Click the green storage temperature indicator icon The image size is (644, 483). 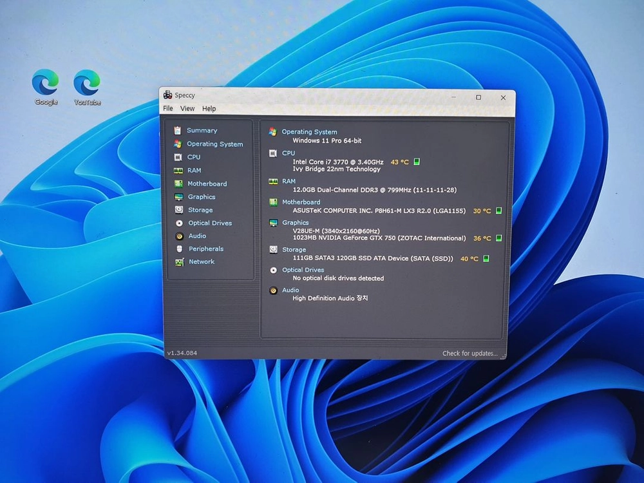coord(486,259)
